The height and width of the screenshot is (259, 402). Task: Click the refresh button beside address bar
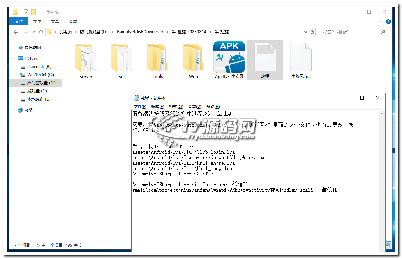pos(312,32)
